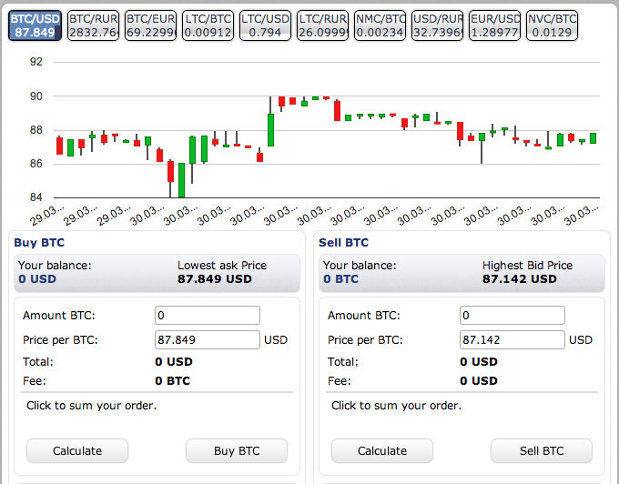
Task: Click the Buy BTC panel heading
Action: point(39,242)
